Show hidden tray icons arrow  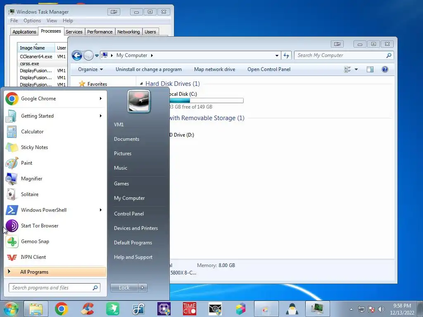pos(351,309)
